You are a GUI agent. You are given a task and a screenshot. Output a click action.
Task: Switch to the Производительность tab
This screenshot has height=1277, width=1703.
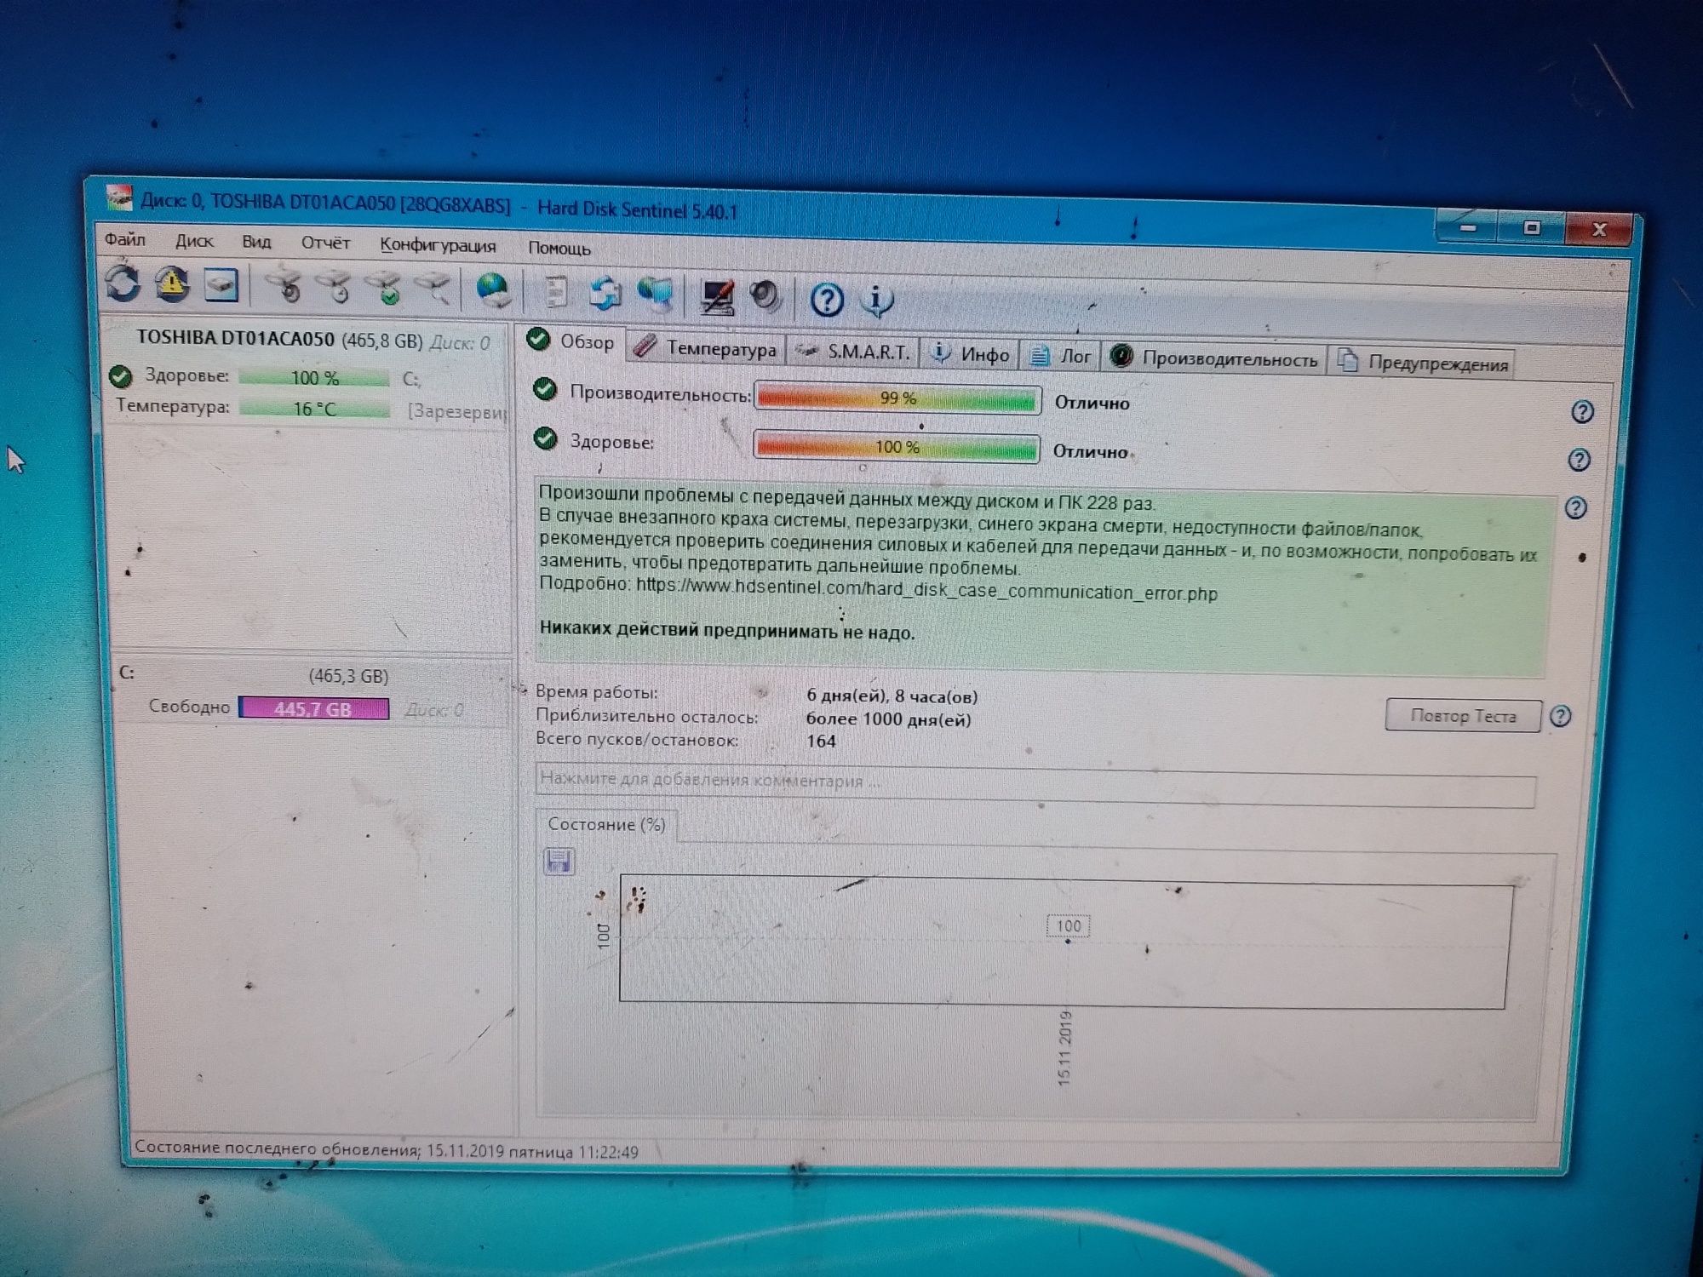pyautogui.click(x=1215, y=358)
